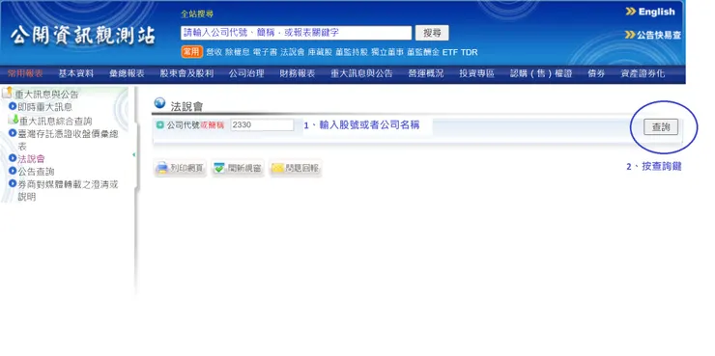Click the 公開資訊觀測站 site logo
715x356 pixels.
click(83, 36)
